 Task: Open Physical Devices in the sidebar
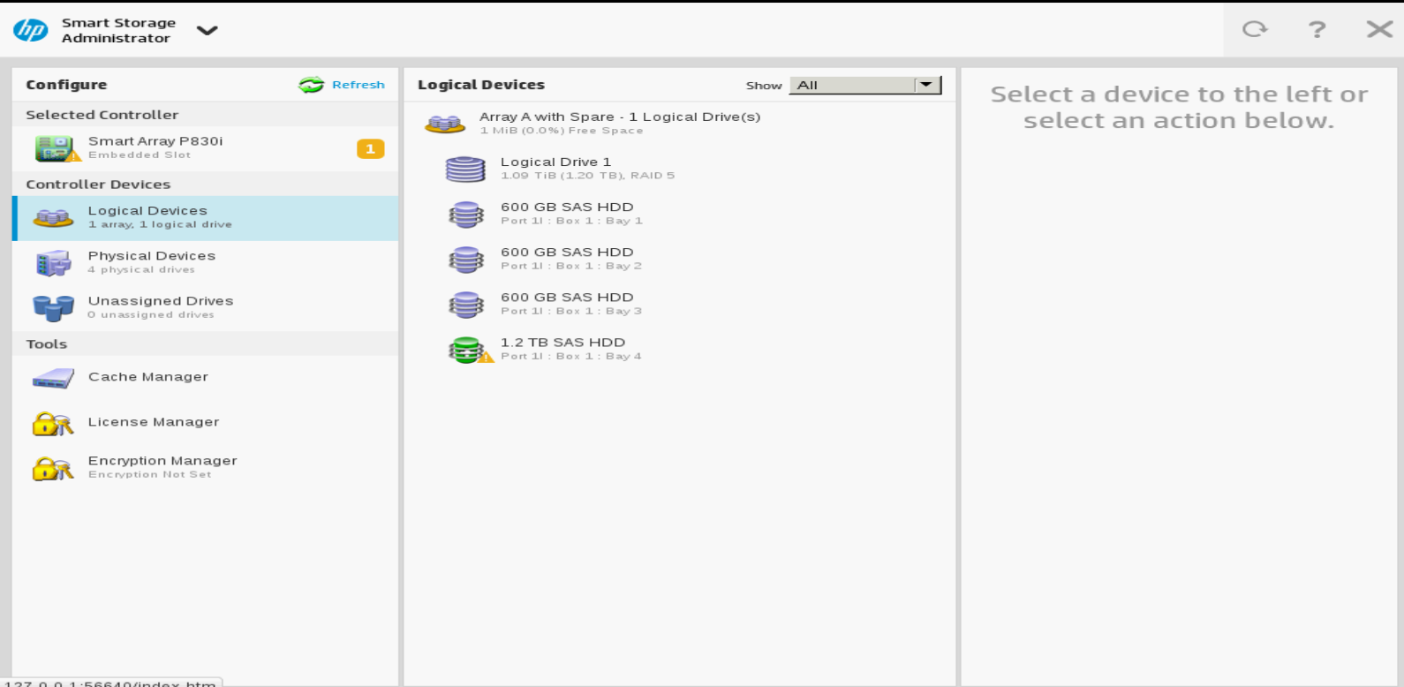pyautogui.click(x=206, y=263)
